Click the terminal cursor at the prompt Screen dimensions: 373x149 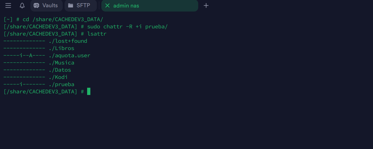[x=89, y=92]
